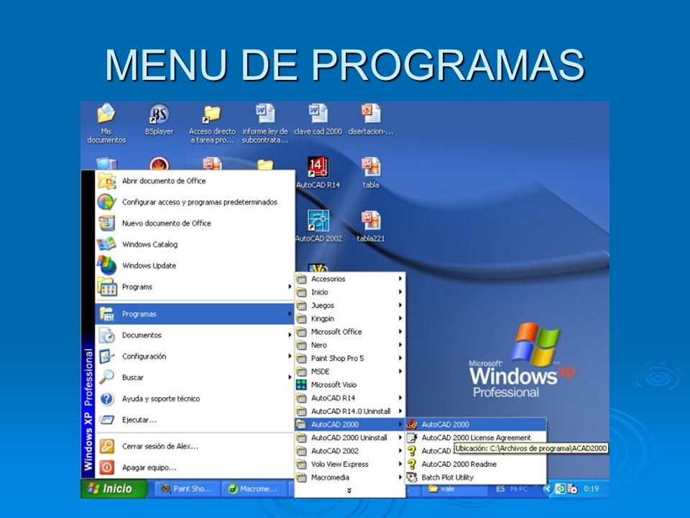Expand the Documentos submenu arrow
This screenshot has width=690, height=518.
pos(290,335)
